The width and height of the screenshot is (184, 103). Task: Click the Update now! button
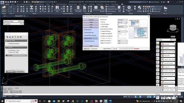pos(87,49)
